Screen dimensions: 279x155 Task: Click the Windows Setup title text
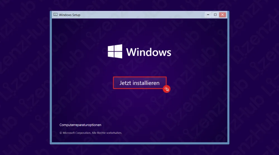(69, 15)
